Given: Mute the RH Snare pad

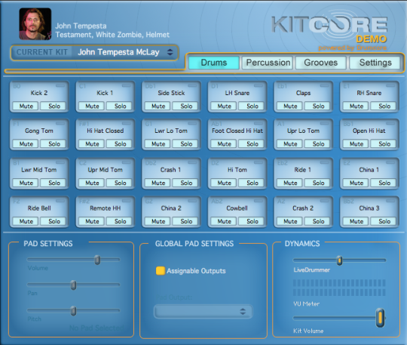Looking at the screenshot, I should coord(357,106).
